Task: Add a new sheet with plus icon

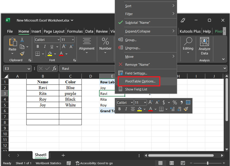Action: point(63,155)
